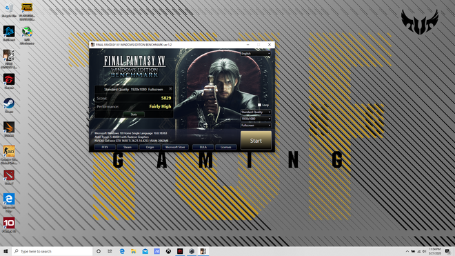Open File Explorer from the taskbar
The width and height of the screenshot is (455, 256).
[x=134, y=251]
